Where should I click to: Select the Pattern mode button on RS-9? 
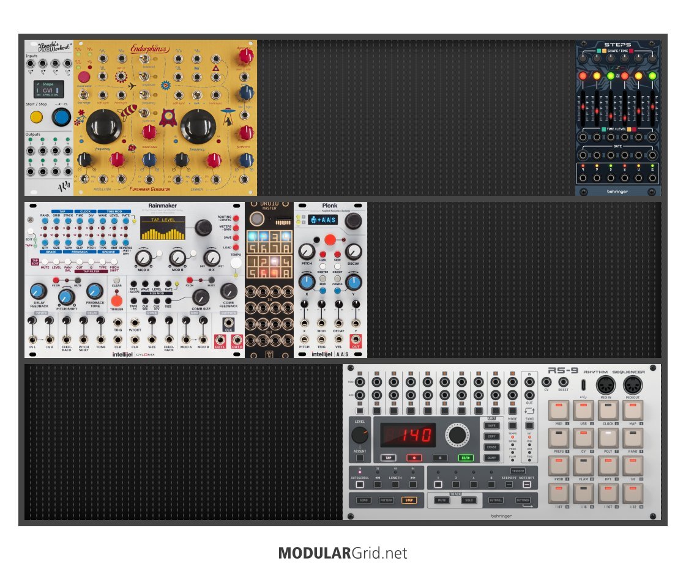click(386, 500)
